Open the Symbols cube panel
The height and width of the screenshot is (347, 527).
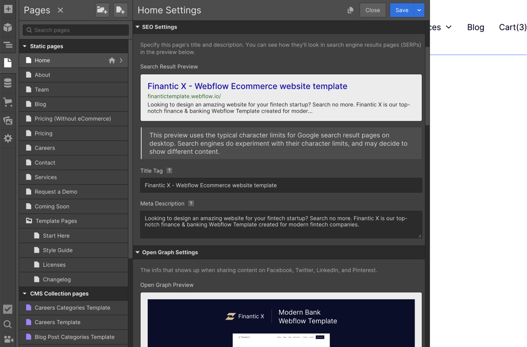pos(8,27)
